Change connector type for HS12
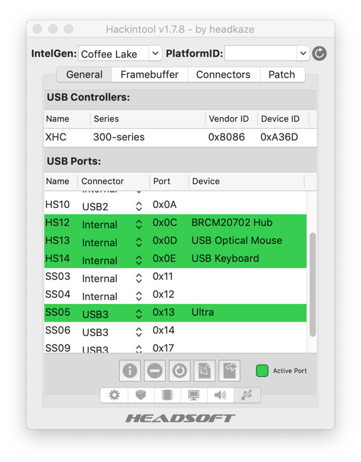This screenshot has height=462, width=361. point(139,225)
